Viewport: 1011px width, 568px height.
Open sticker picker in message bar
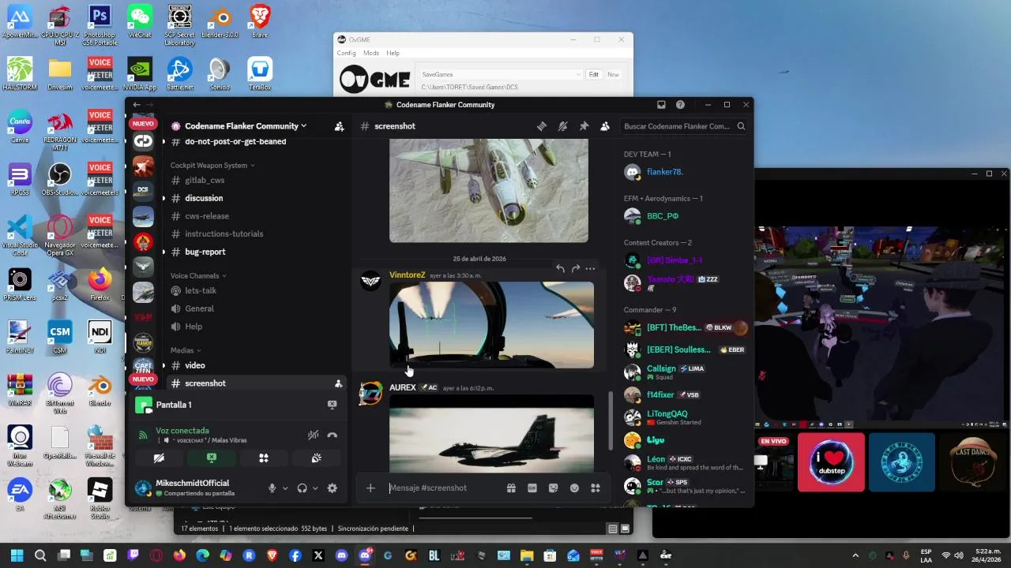point(554,488)
